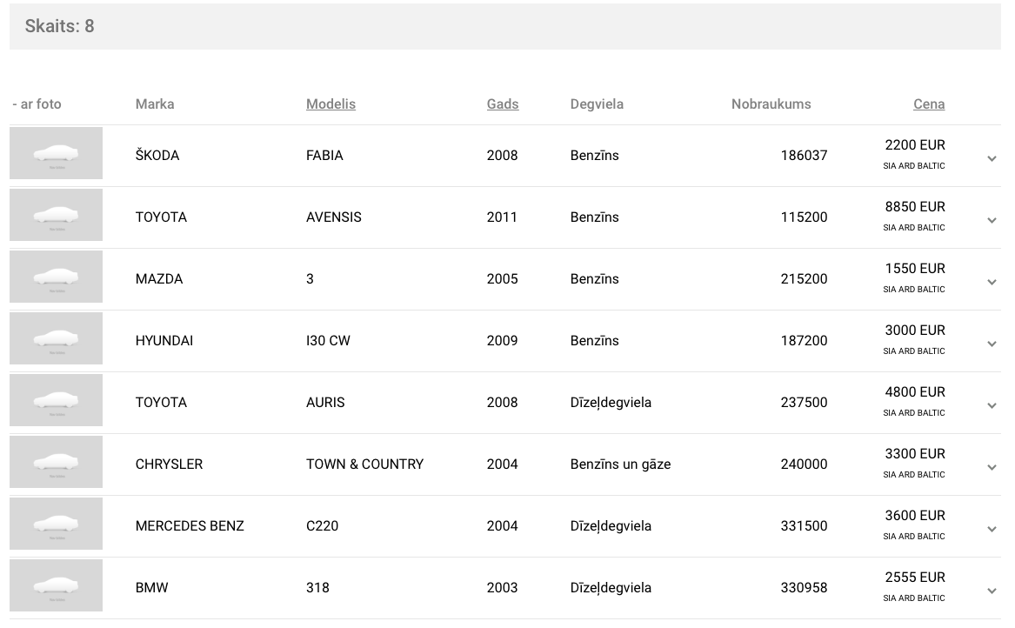The height and width of the screenshot is (628, 1015).
Task: Expand the CHRYSLER TOWN & COUNTRY row chevron
Action: coord(992,467)
